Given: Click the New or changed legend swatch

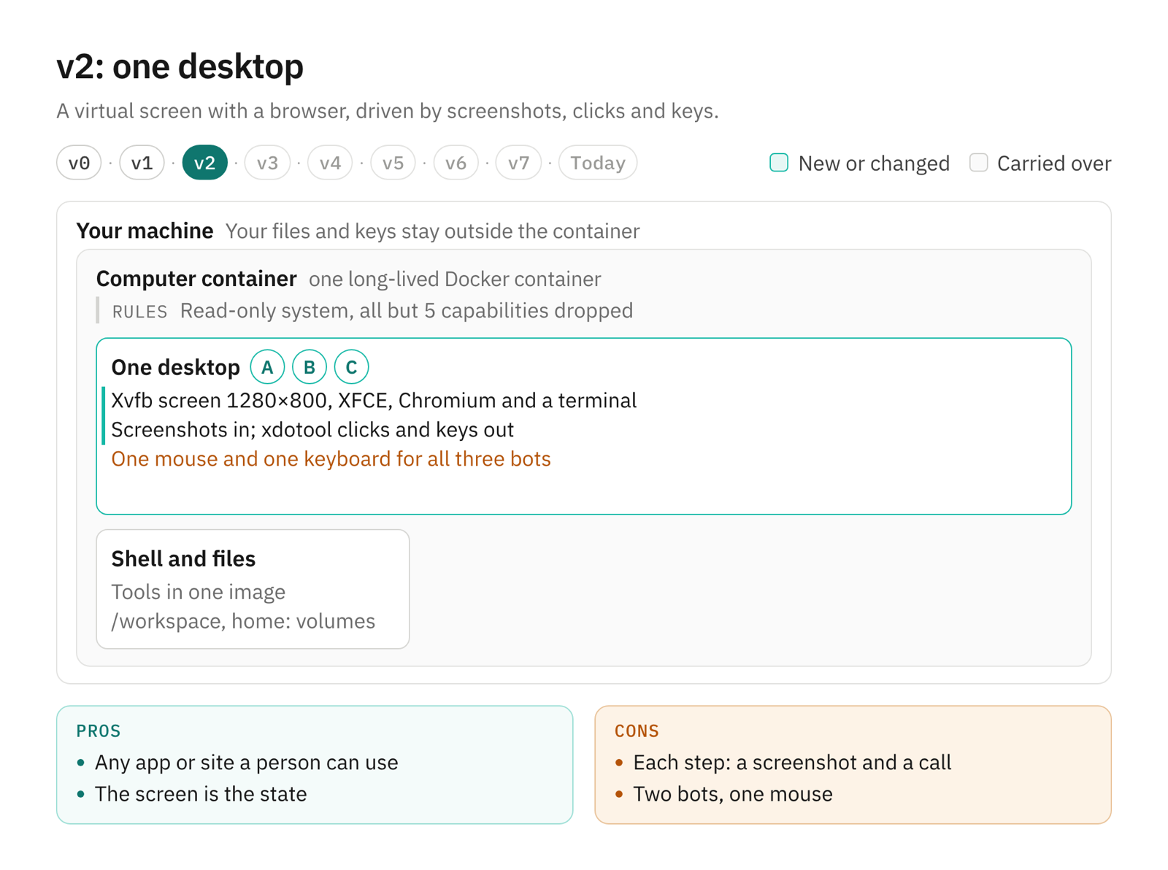Looking at the screenshot, I should point(779,163).
